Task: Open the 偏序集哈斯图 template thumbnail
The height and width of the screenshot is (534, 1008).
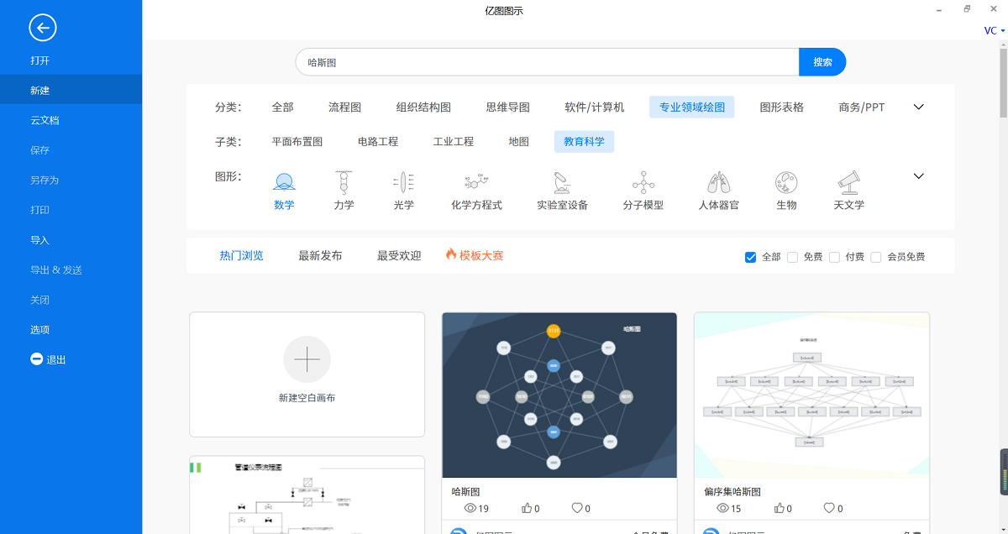Action: coord(811,395)
